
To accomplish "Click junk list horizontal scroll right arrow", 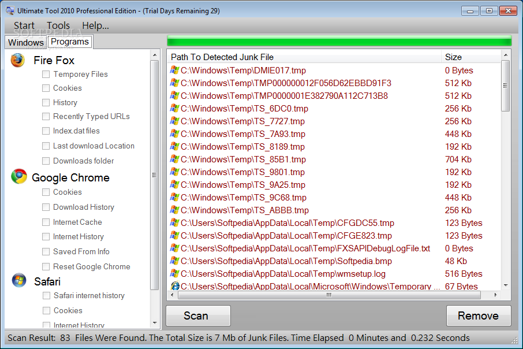I will click(496, 295).
